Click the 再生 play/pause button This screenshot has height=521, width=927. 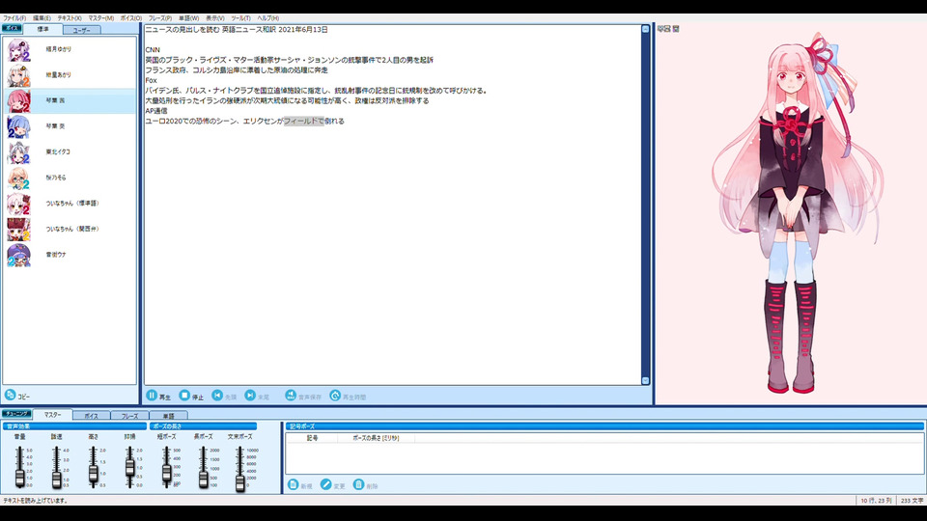click(157, 396)
